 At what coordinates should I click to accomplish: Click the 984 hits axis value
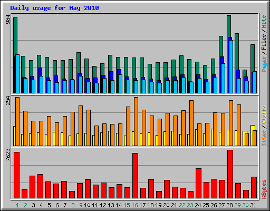pyautogui.click(x=8, y=19)
